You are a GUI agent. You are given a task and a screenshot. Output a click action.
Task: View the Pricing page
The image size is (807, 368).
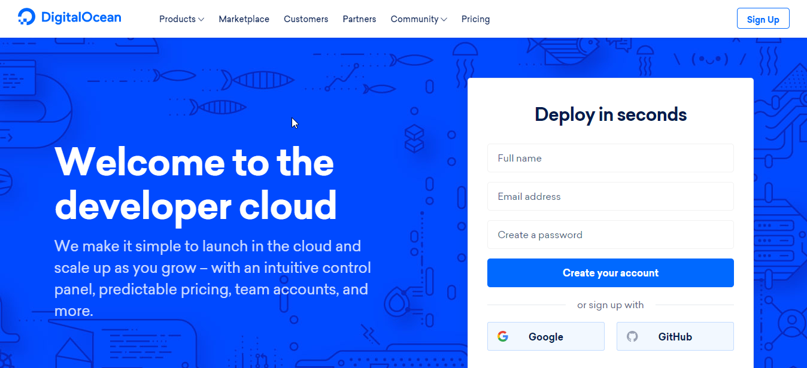tap(475, 19)
